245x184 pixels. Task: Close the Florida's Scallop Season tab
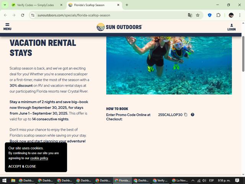[x=118, y=5]
